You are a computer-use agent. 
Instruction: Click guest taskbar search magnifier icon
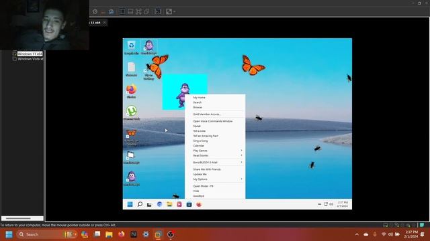[140, 204]
